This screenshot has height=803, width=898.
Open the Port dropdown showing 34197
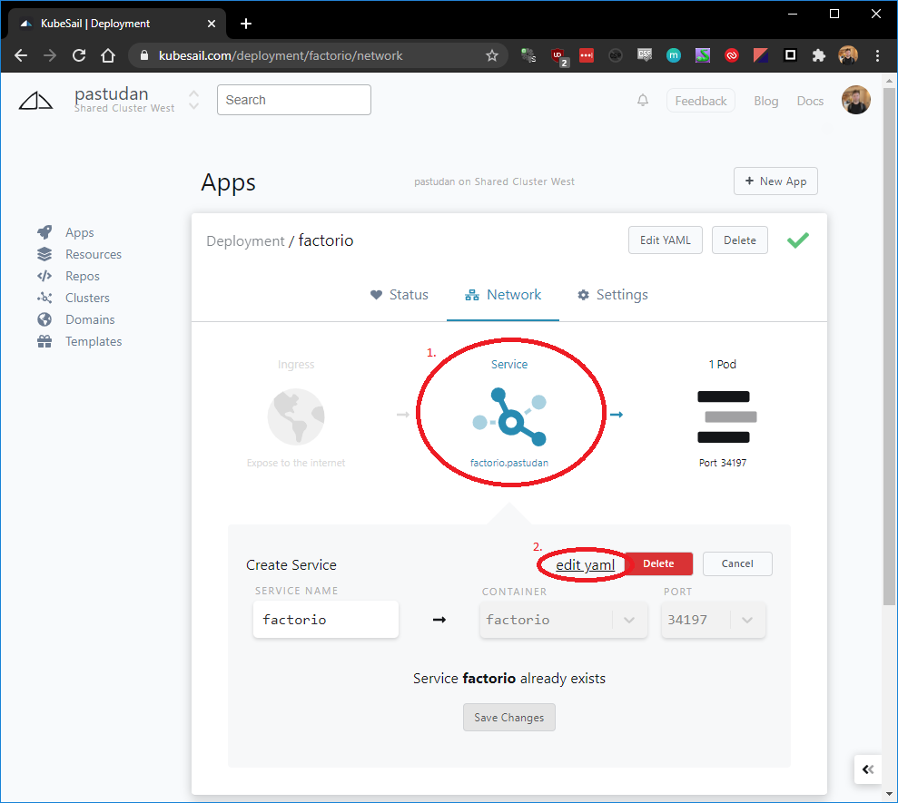pos(713,620)
